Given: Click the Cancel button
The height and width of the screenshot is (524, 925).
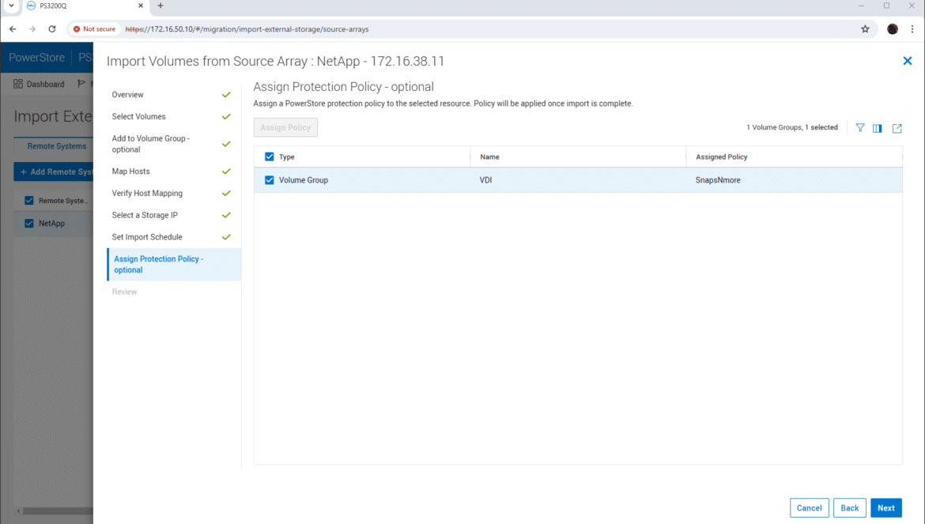Looking at the screenshot, I should point(810,508).
